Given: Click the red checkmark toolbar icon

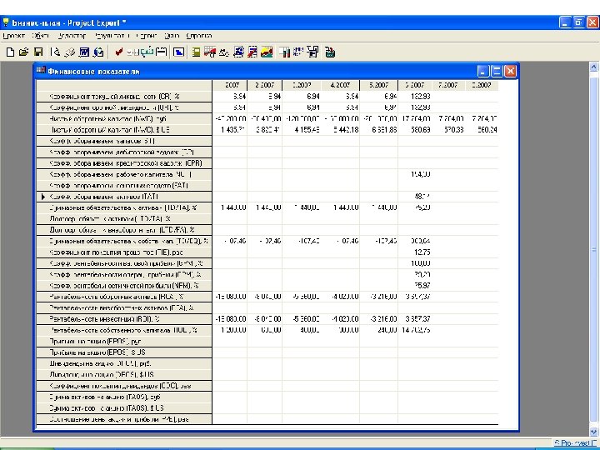Looking at the screenshot, I should tap(119, 52).
